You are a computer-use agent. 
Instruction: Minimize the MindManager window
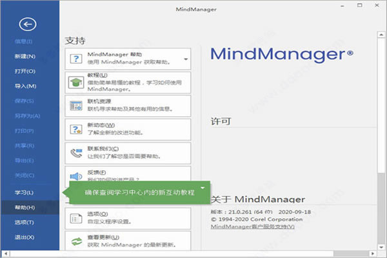point(342,6)
